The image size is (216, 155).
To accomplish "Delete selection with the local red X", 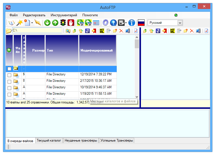I will pyautogui.click(x=121, y=31).
